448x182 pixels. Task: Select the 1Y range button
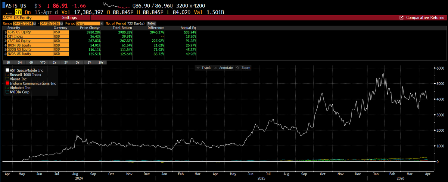pyautogui.click(x=54, y=62)
